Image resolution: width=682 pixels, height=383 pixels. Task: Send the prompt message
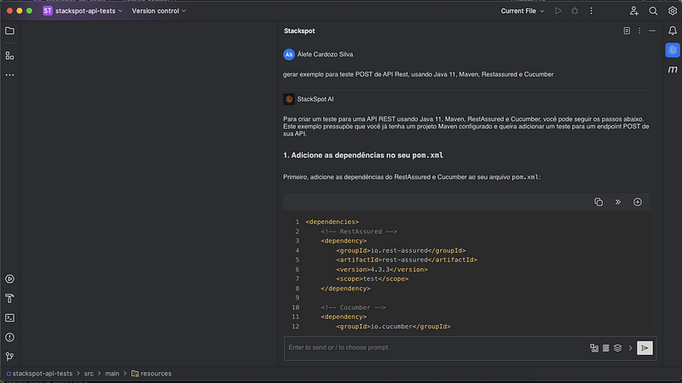644,348
